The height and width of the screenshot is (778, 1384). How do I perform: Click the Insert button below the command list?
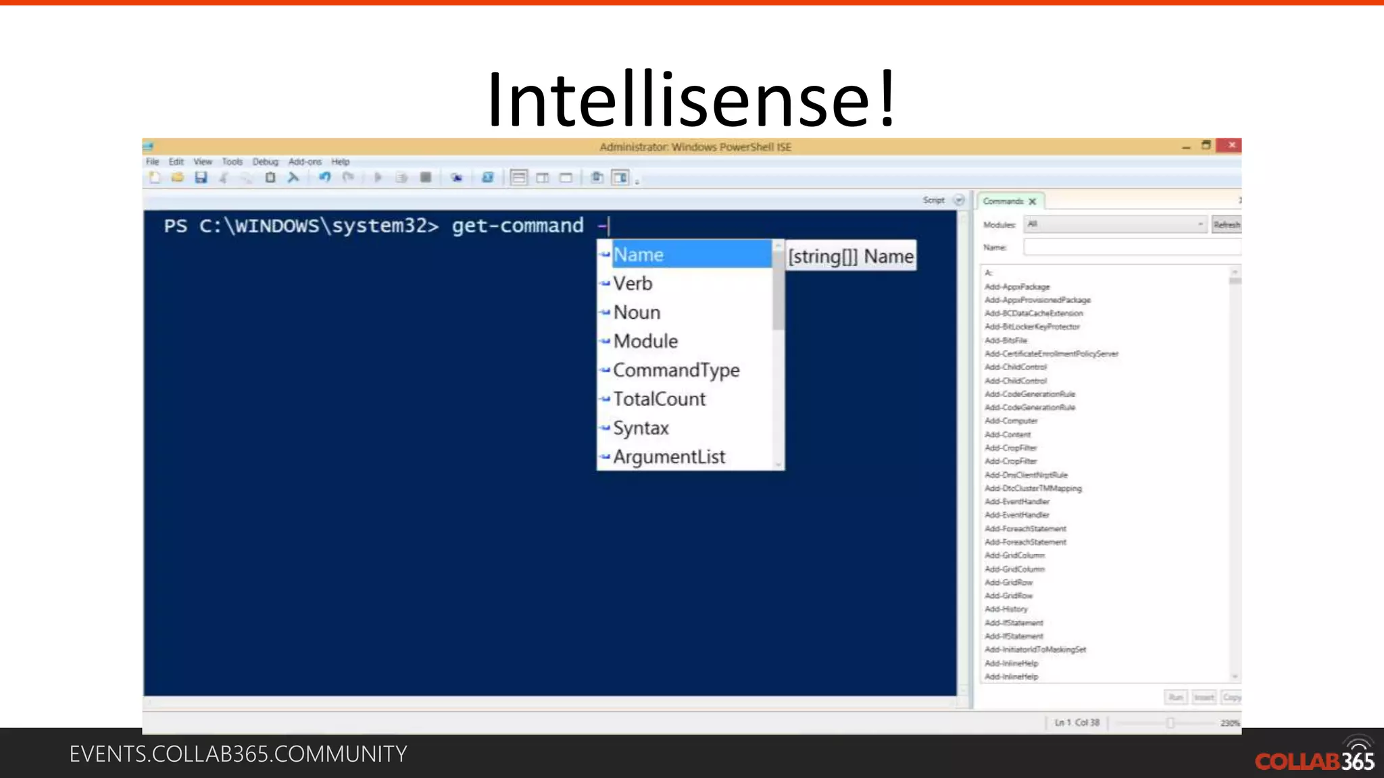[1204, 697]
